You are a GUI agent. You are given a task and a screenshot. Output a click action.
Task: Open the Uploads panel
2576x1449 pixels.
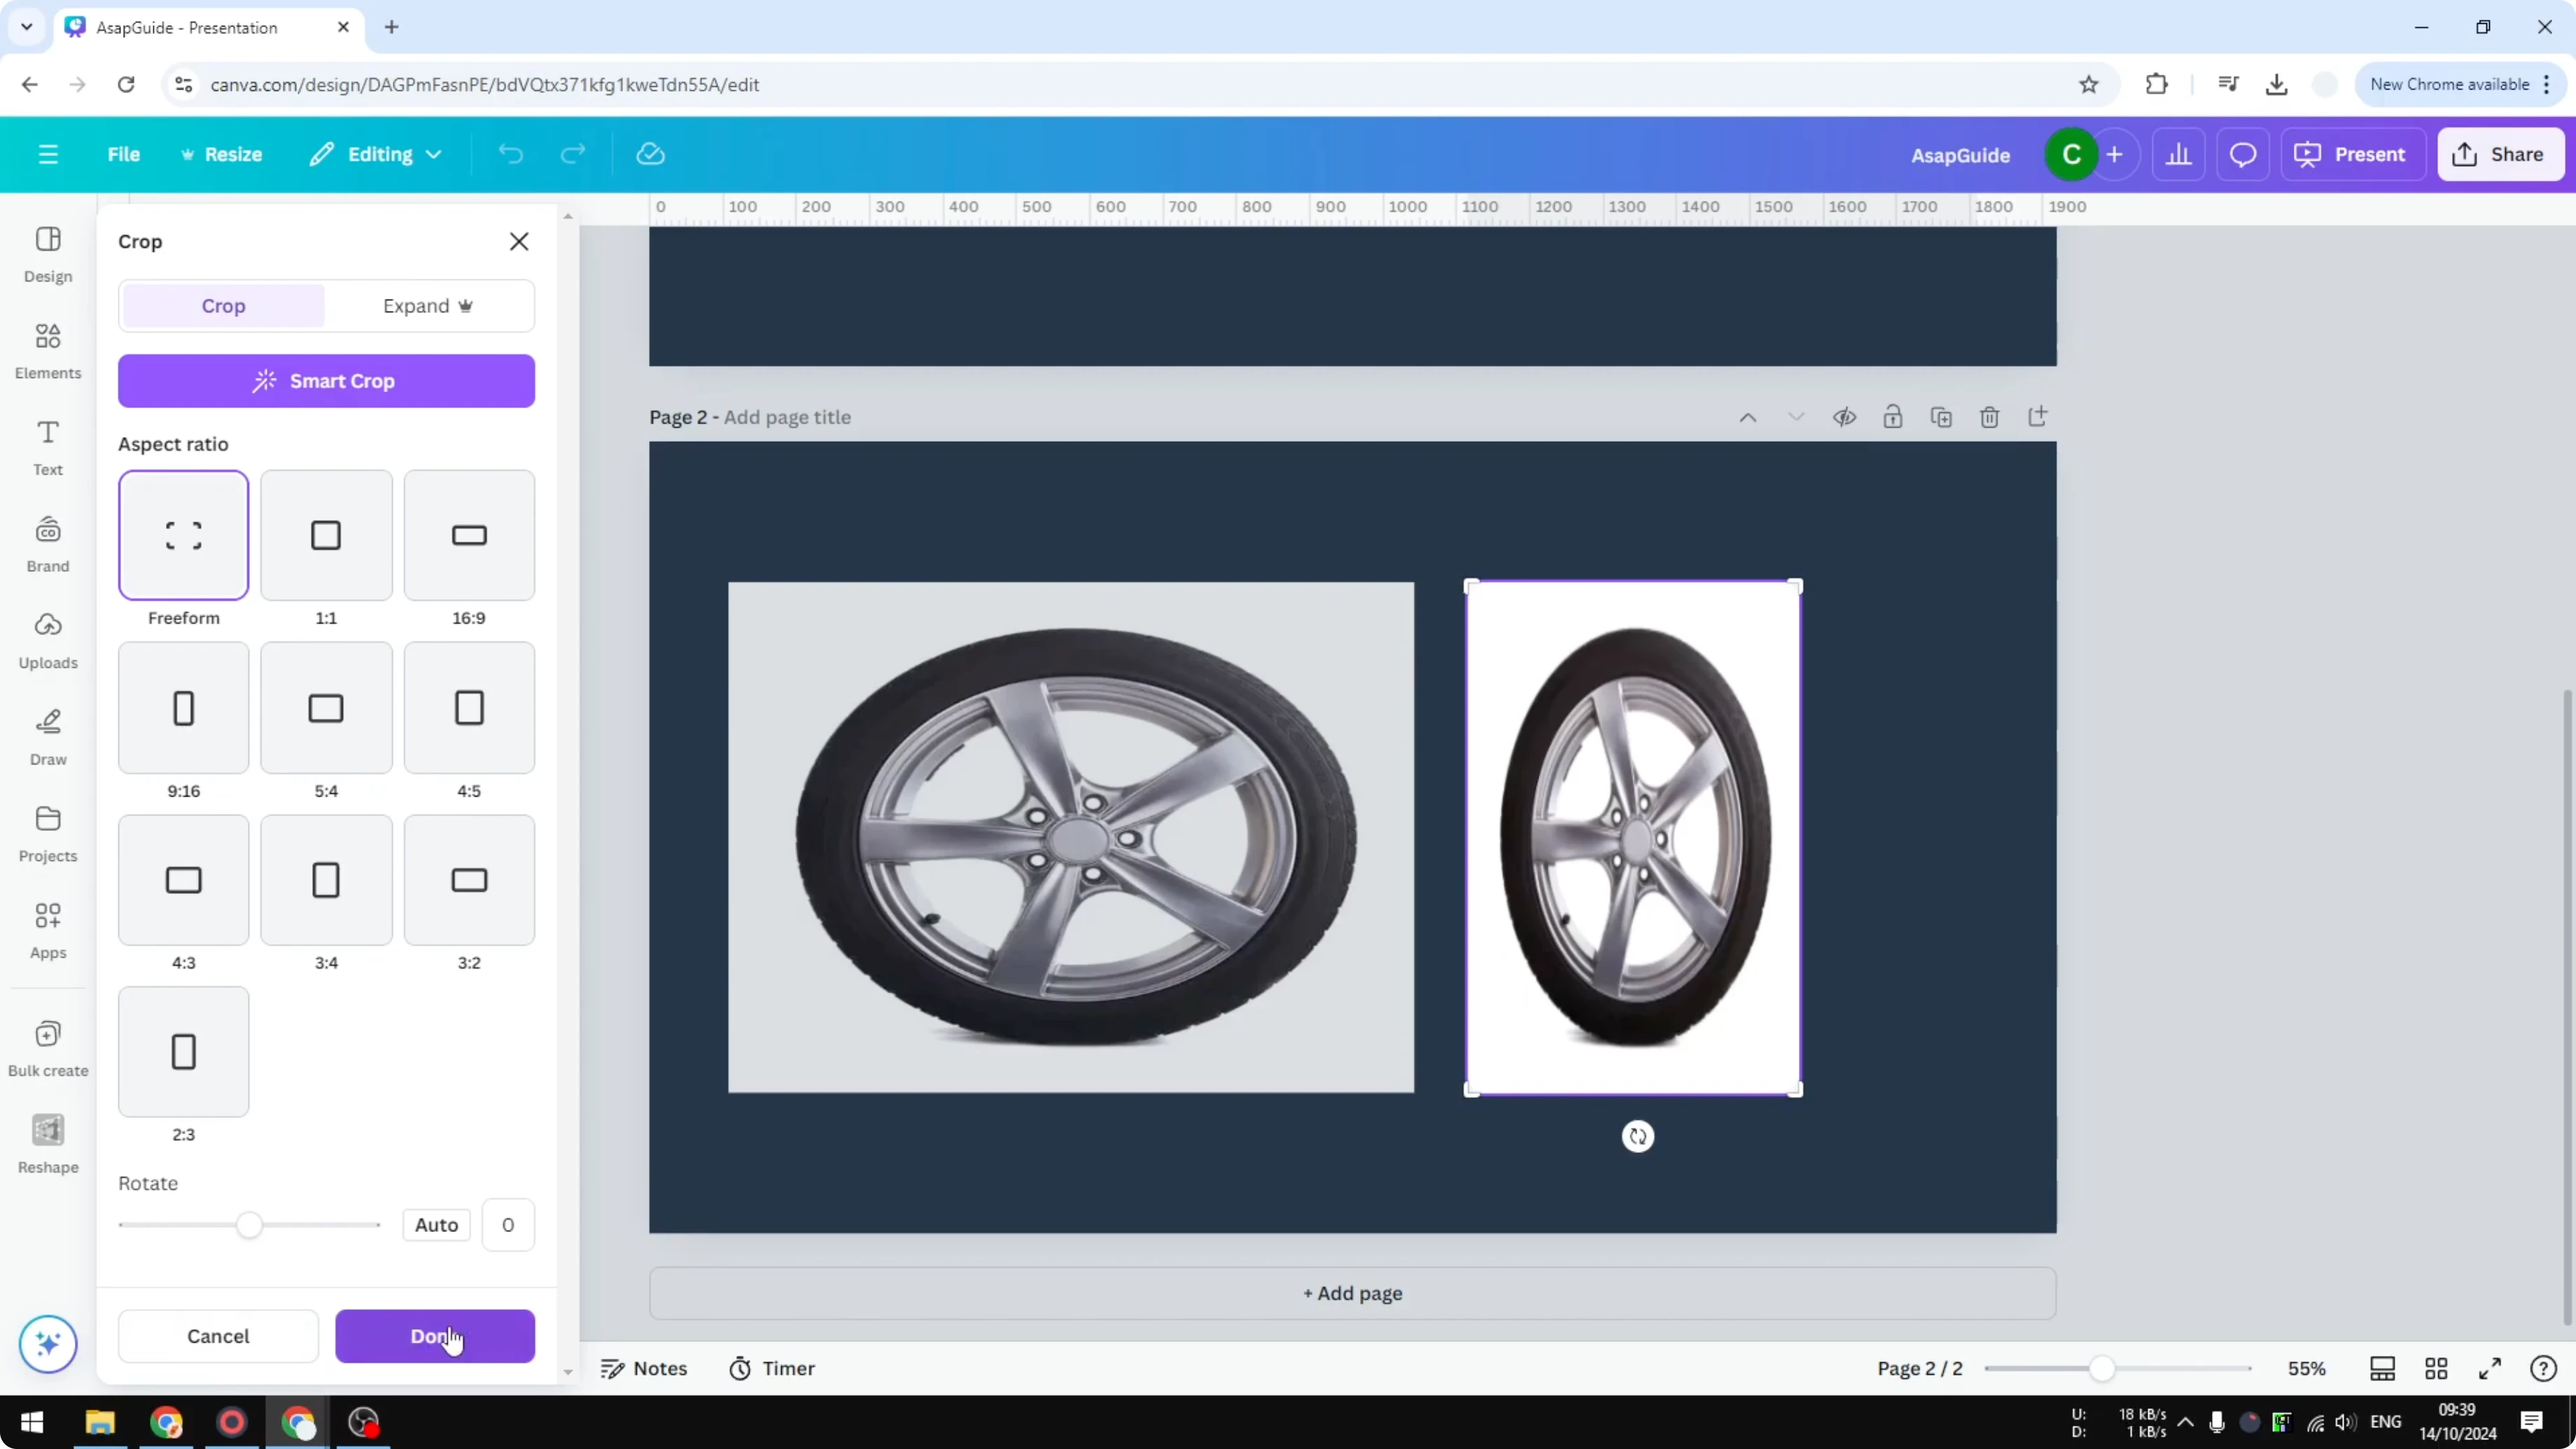pyautogui.click(x=47, y=640)
